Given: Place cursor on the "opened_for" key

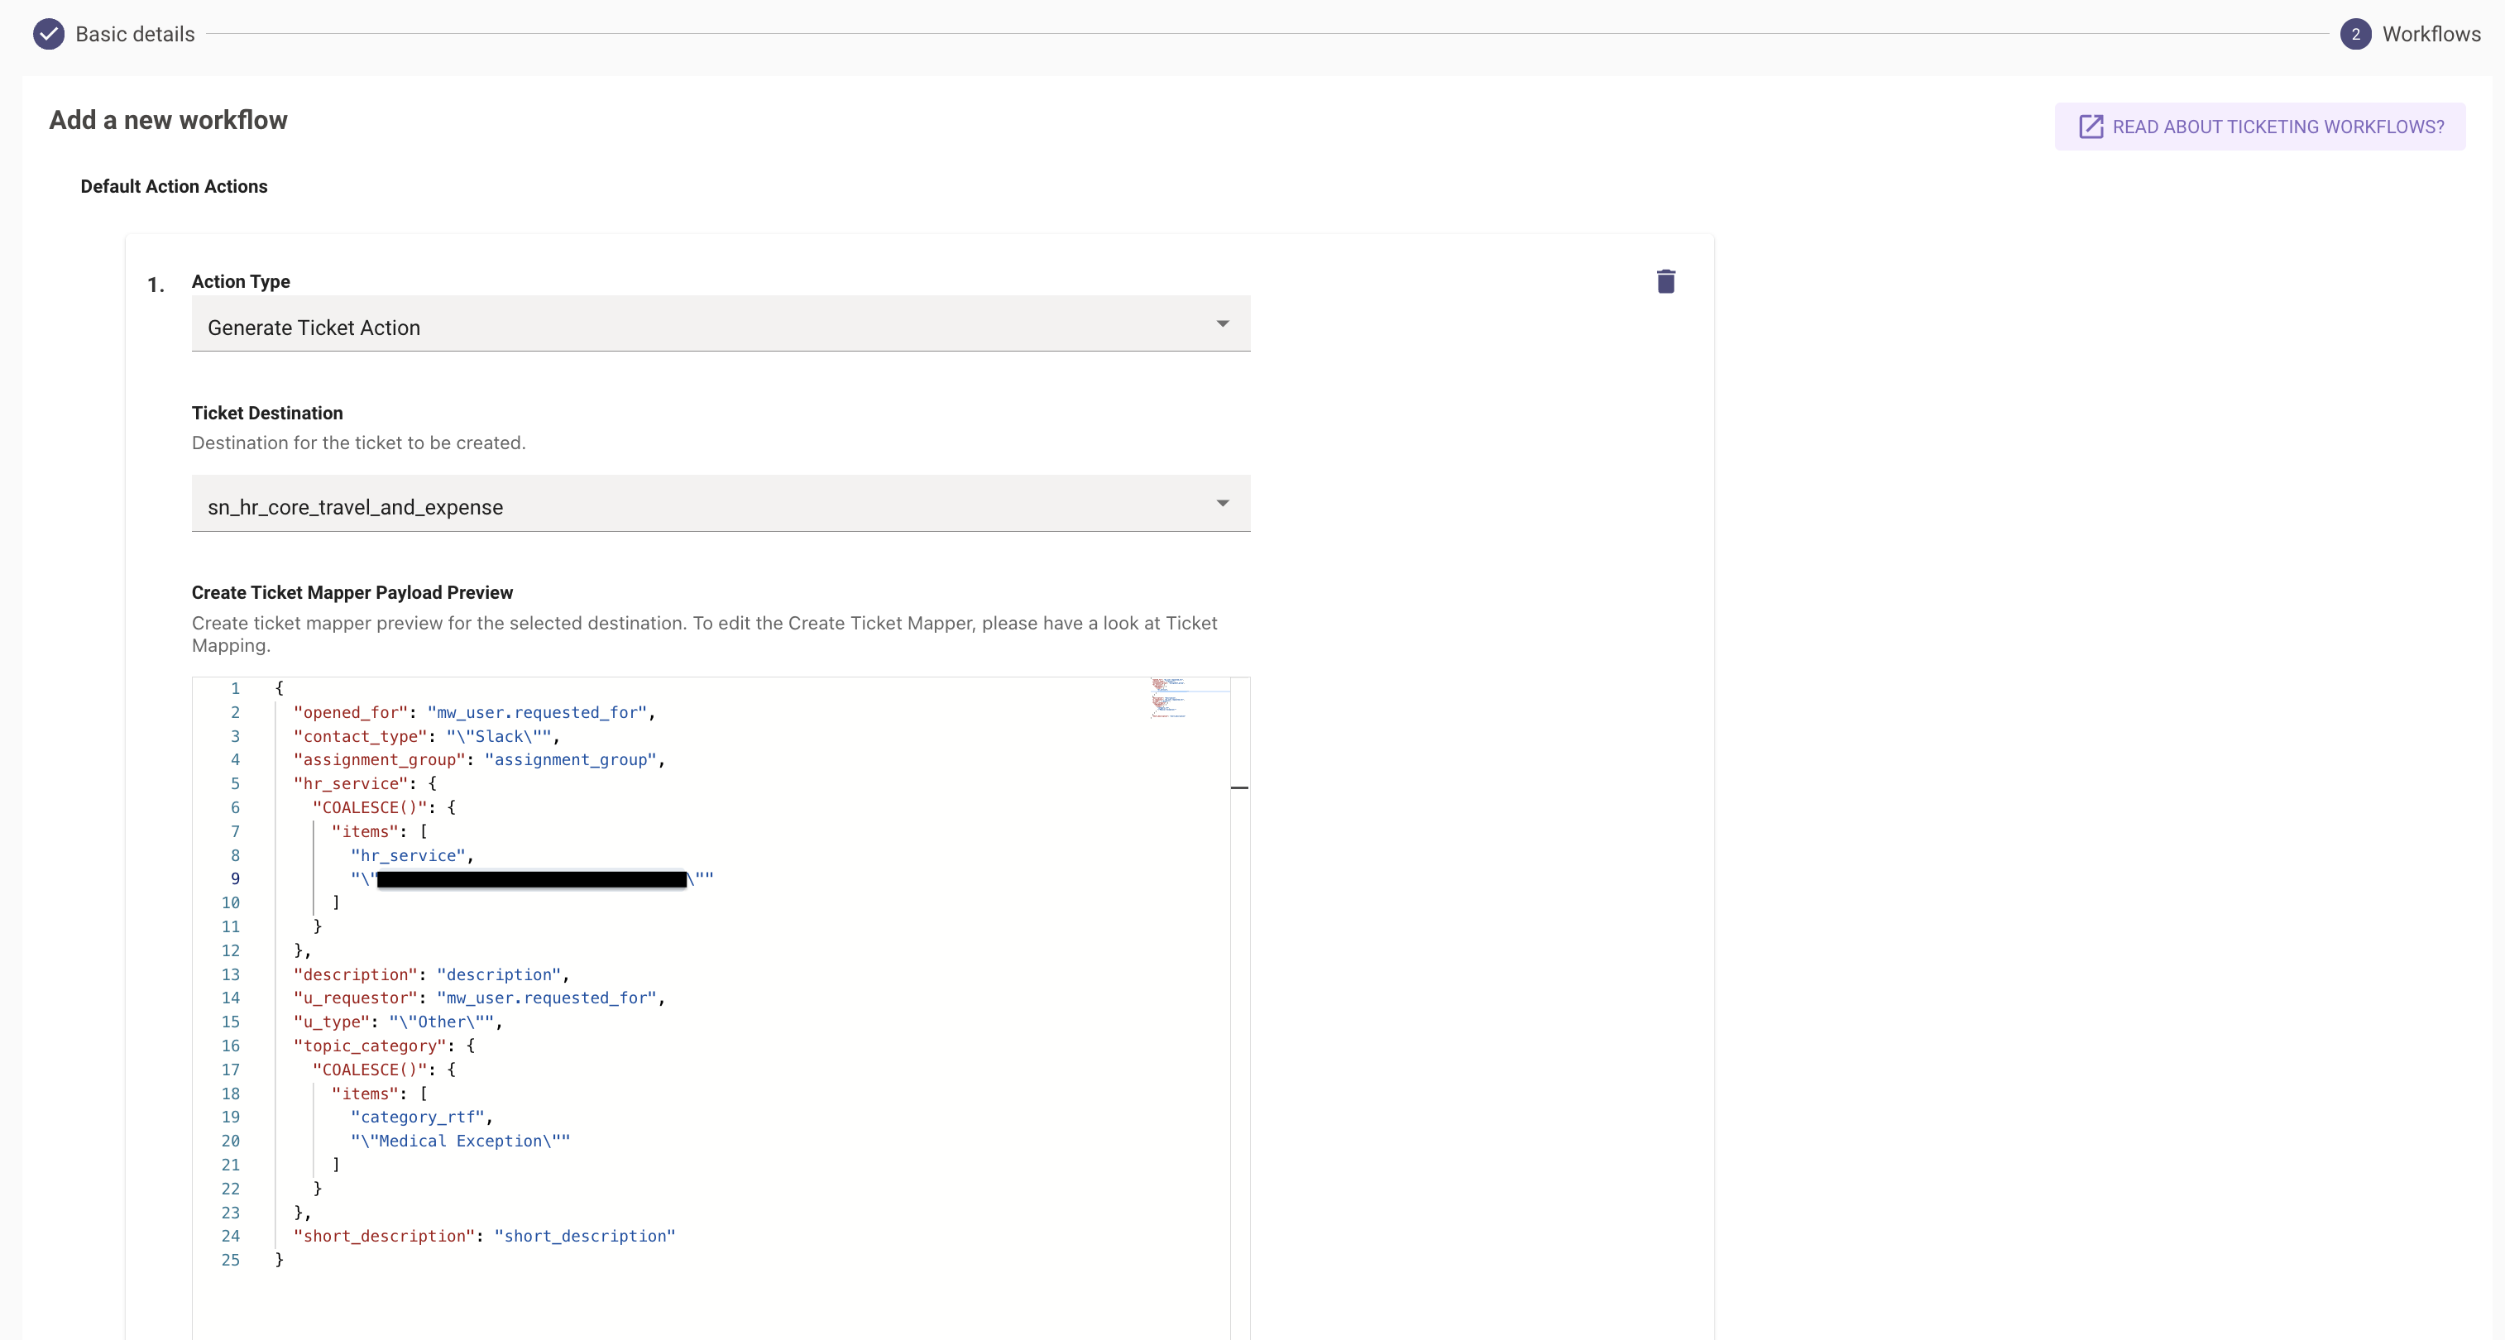Looking at the screenshot, I should (350, 713).
